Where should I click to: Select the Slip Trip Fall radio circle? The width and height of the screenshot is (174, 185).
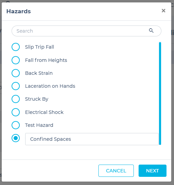[x=16, y=47]
